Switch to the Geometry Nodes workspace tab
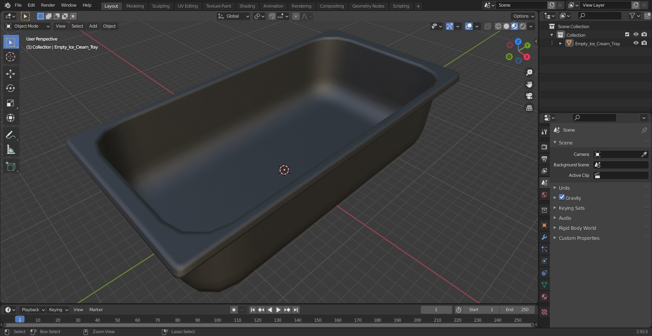652x336 pixels. tap(368, 6)
